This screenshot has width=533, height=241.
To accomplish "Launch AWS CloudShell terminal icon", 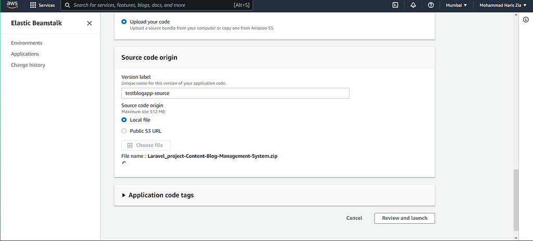I will pyautogui.click(x=396, y=5).
